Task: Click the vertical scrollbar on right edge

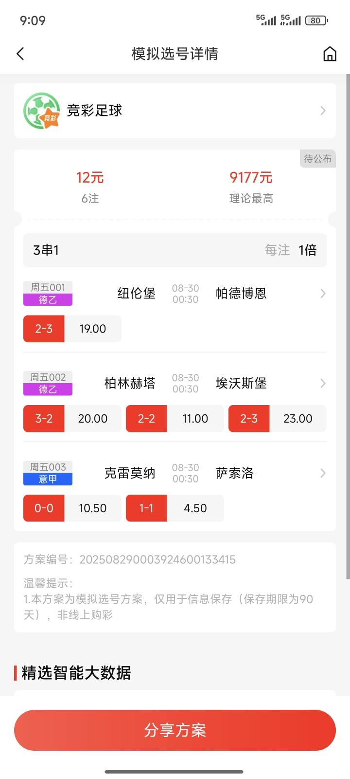Action: click(x=348, y=326)
